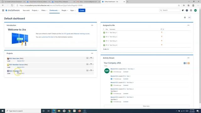201x113 pixels.
Task: Open File Explorer from the taskbar
Action: 59,111
